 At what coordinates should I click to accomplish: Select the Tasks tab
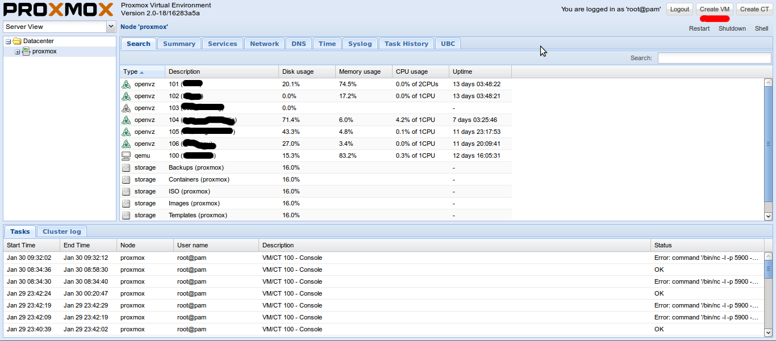(20, 231)
